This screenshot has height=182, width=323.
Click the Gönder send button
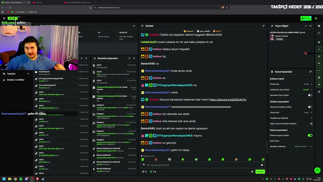(260, 172)
